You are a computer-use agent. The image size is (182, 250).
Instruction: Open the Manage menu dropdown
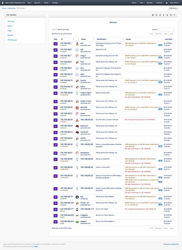pyautogui.click(x=55, y=3)
